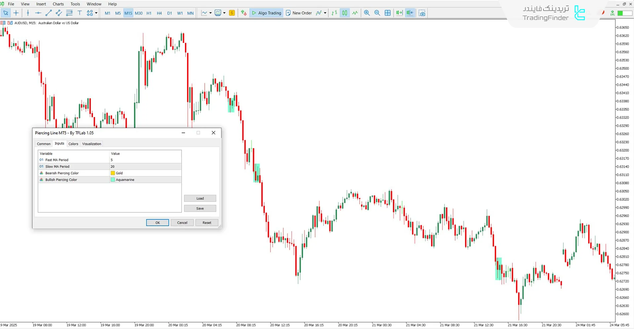Switch to the Colors tab
This screenshot has width=634, height=329.
73,144
